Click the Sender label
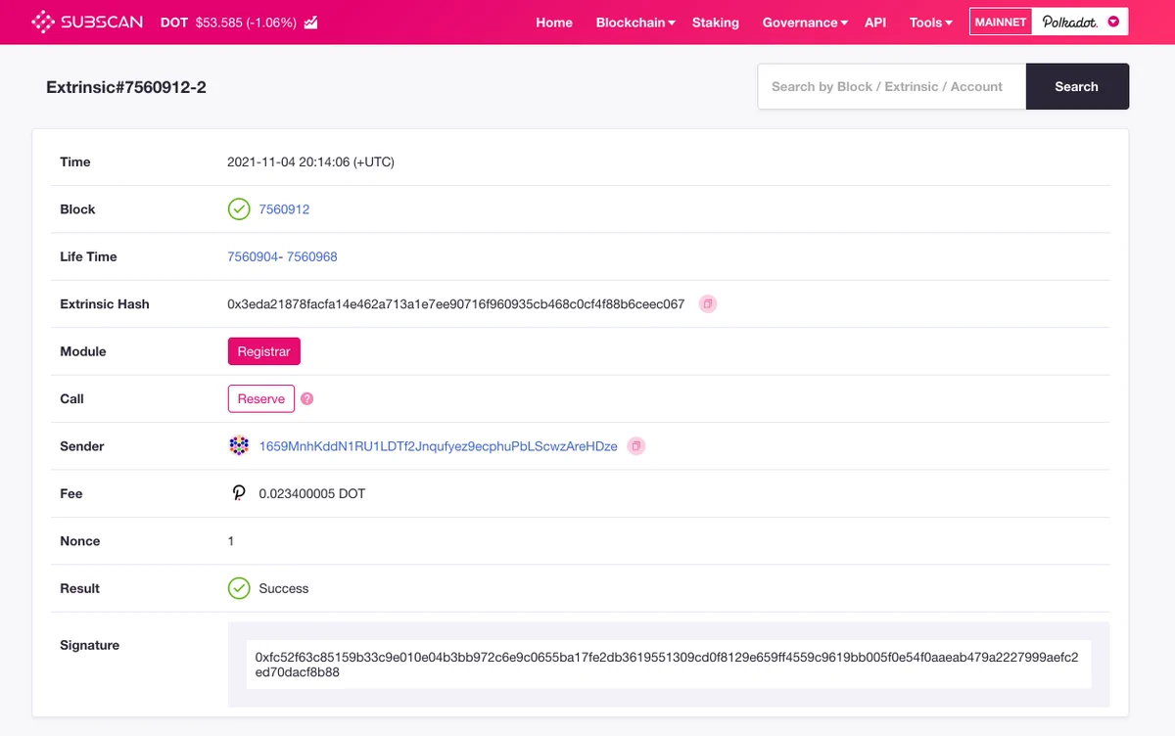Viewport: 1175px width, 736px height. point(82,446)
